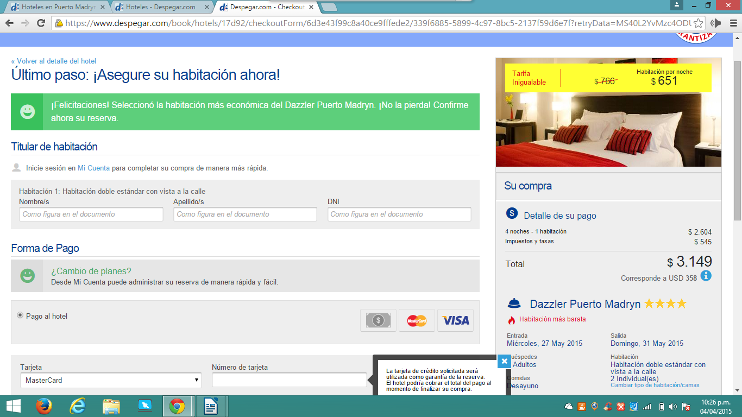
Task: Switch to the Hoteles - Despegar.com tab
Action: tap(160, 7)
